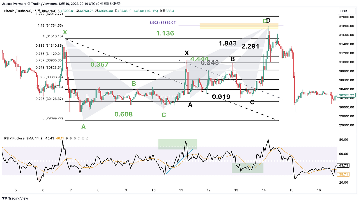This screenshot has height=204, width=359.
Task: Click the 0.786 (31129.01) Fibonacci label
Action: tap(49, 53)
